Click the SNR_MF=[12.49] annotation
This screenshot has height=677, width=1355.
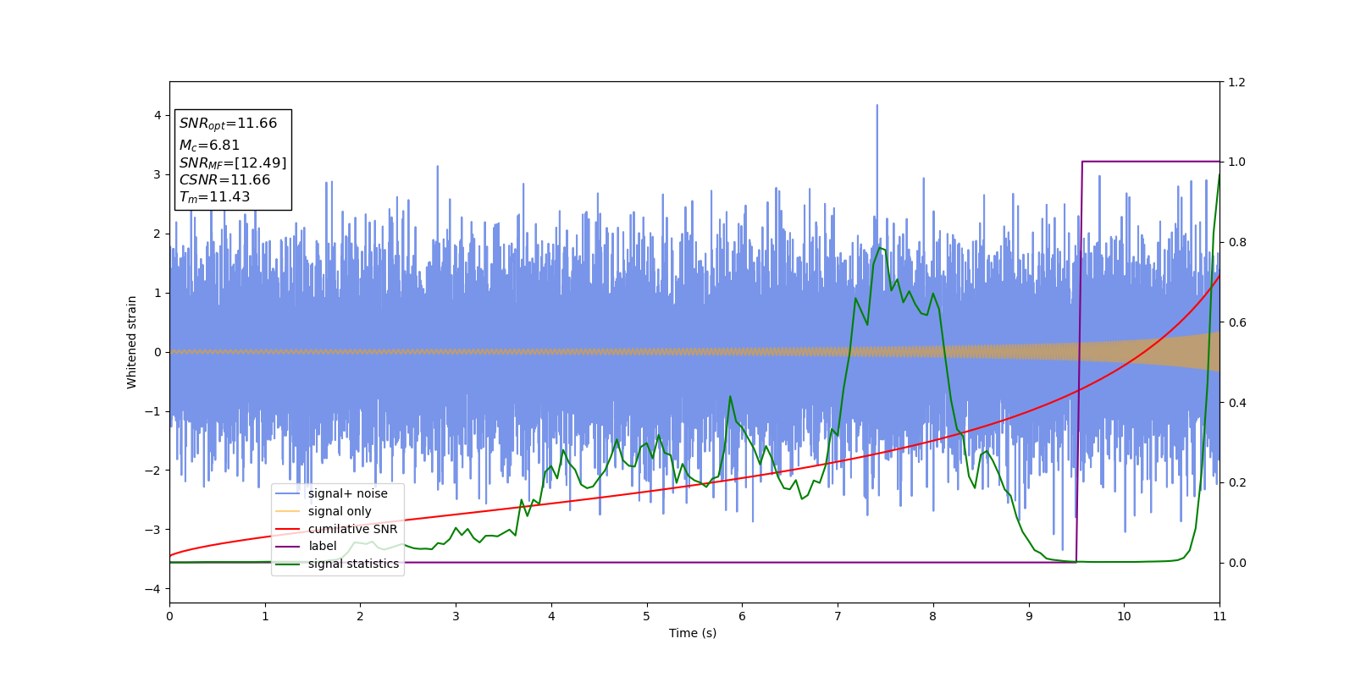click(233, 162)
